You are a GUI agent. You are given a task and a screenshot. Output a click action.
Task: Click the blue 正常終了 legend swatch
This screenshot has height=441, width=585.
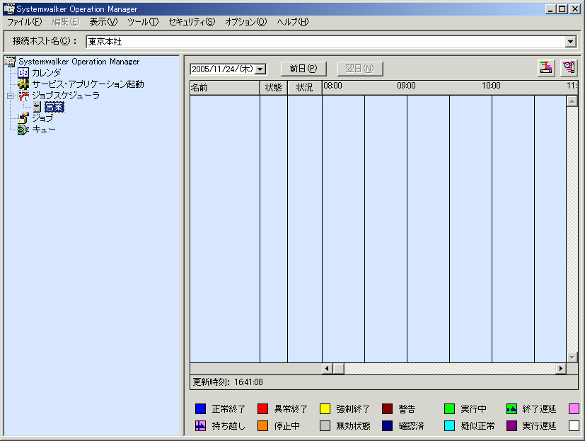point(200,409)
